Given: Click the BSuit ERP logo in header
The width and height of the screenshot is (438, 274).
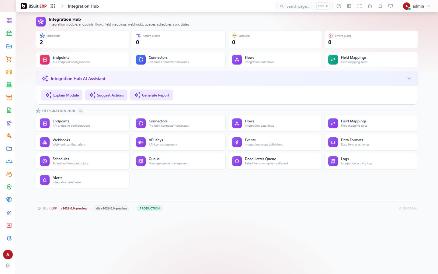Looking at the screenshot, I should coord(34,6).
